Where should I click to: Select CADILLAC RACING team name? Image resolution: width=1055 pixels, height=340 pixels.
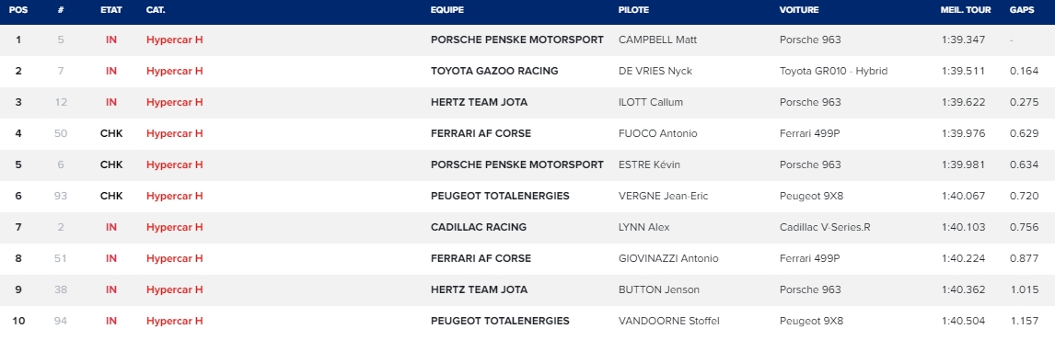(479, 227)
